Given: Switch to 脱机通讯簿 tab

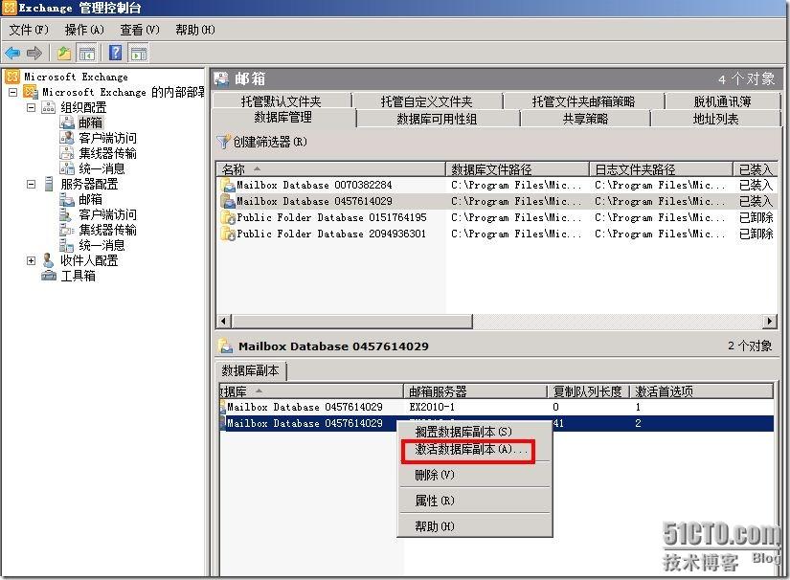Looking at the screenshot, I should [722, 101].
